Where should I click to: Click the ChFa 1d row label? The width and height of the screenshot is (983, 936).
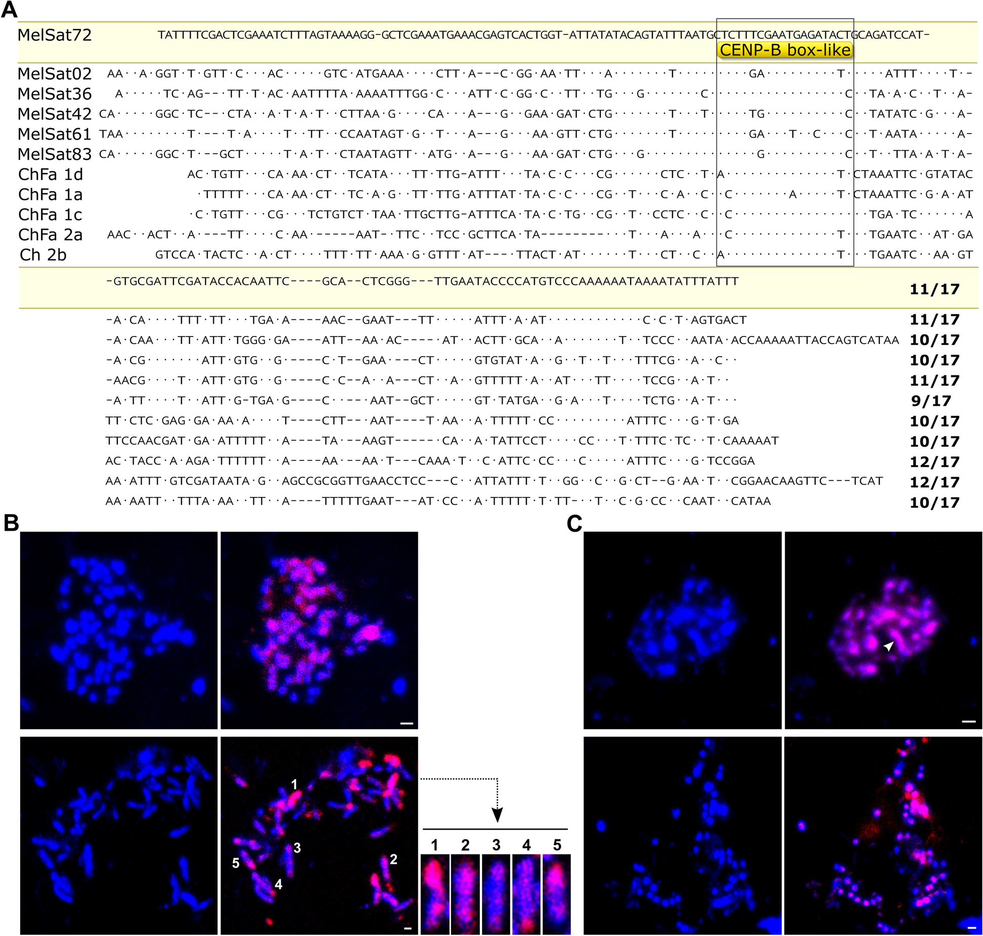point(51,175)
